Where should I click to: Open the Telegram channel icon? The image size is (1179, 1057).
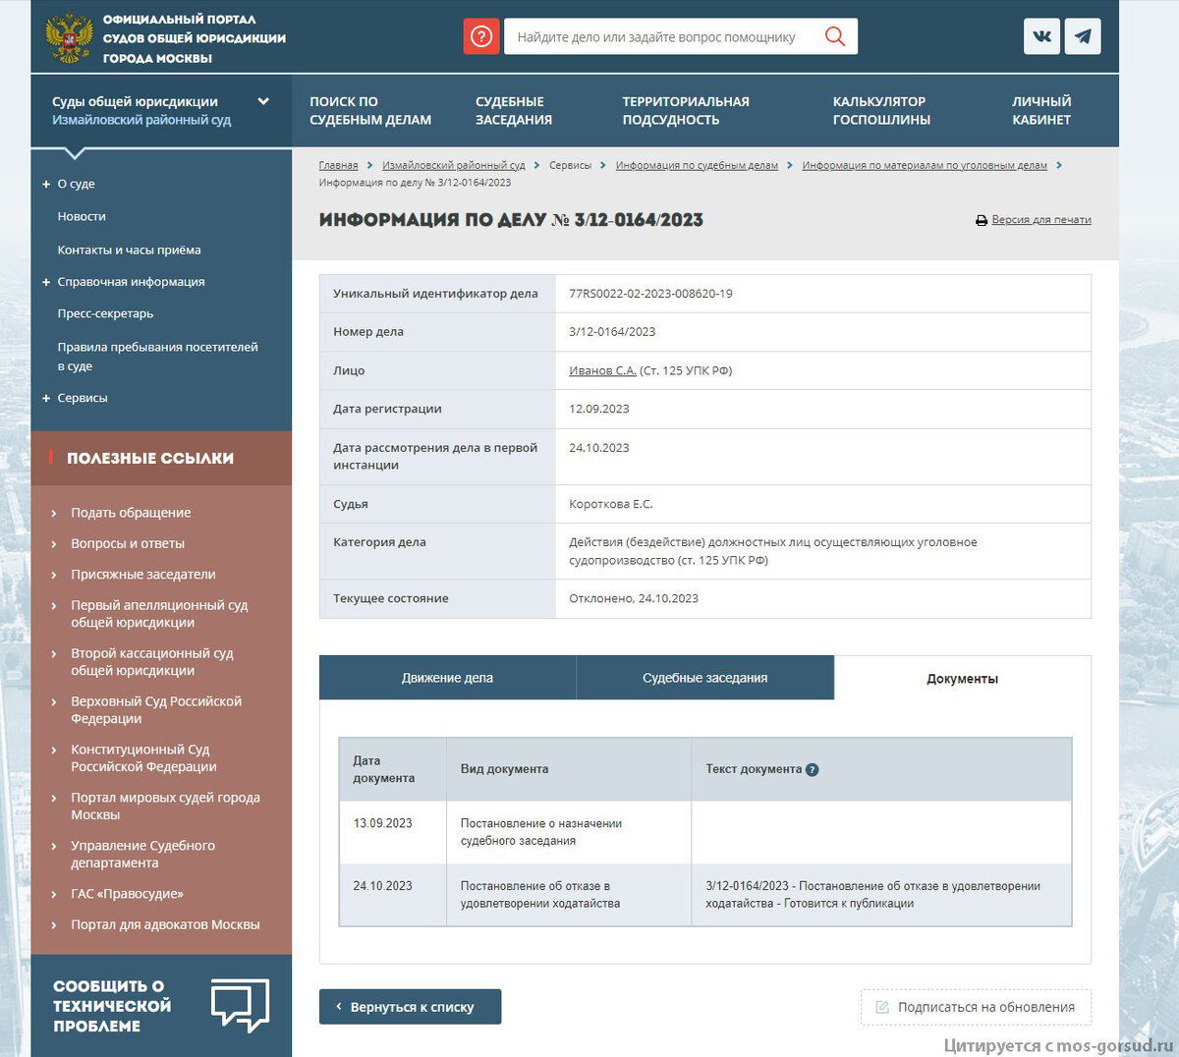coord(1083,35)
